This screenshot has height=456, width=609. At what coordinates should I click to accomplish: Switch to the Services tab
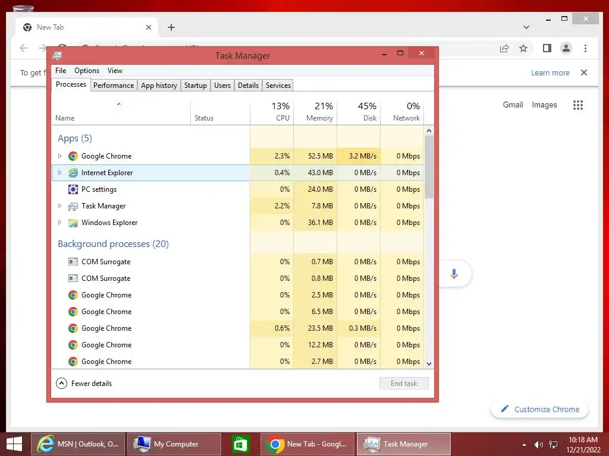point(278,85)
